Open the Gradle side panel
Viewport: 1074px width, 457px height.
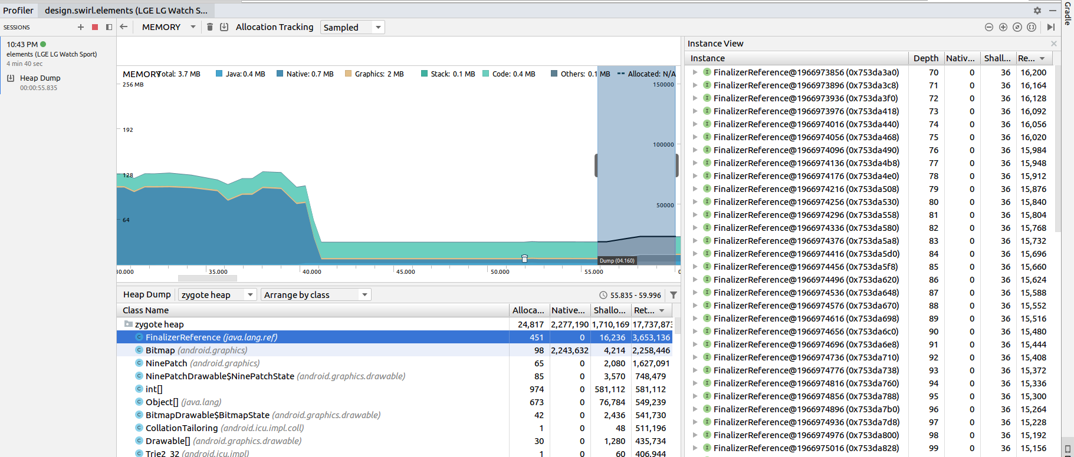(x=1068, y=13)
